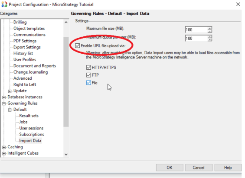Click the MicroStrategy app icon in title bar

(4, 4)
